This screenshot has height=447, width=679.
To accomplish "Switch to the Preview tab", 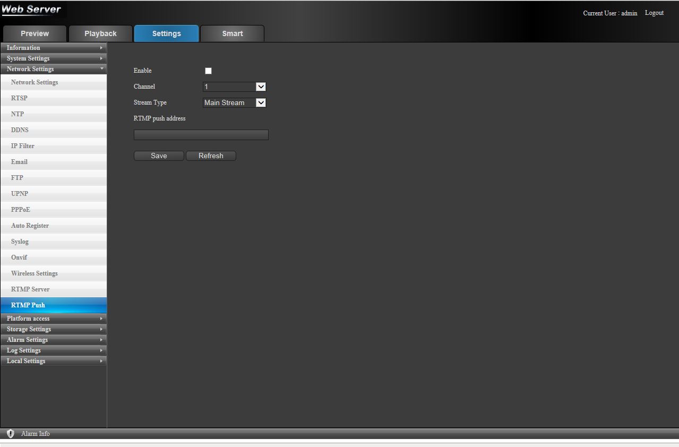I will click(35, 33).
